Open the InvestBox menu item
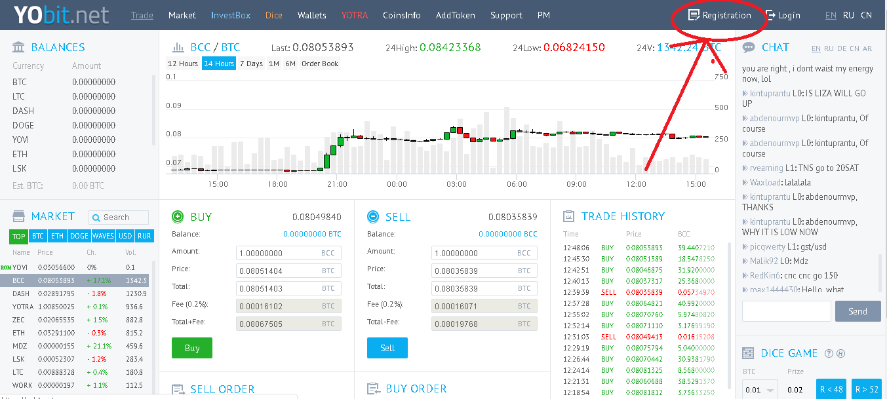This screenshot has height=399, width=887. (x=231, y=15)
